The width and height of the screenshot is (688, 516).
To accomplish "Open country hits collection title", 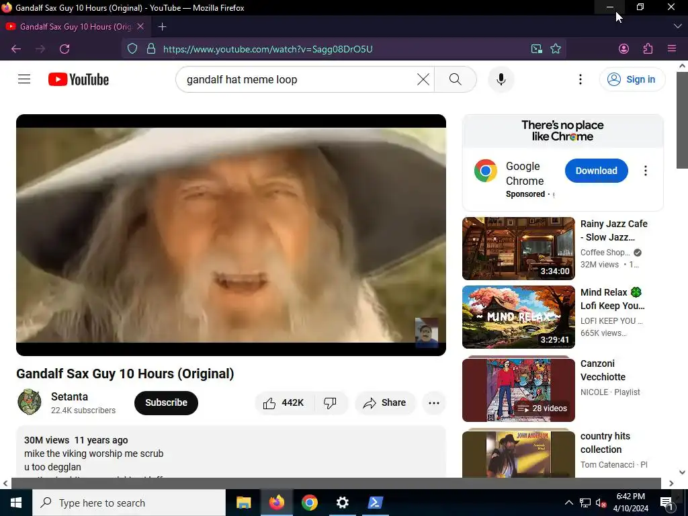I will [605, 443].
